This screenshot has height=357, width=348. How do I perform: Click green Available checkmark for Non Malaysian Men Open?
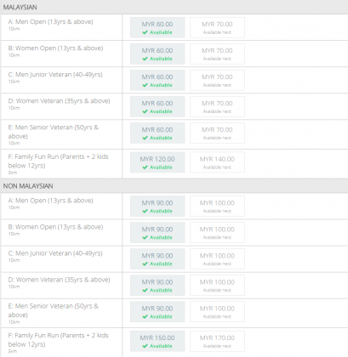pos(145,211)
